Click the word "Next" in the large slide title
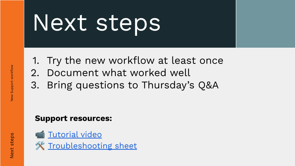 click(60, 23)
